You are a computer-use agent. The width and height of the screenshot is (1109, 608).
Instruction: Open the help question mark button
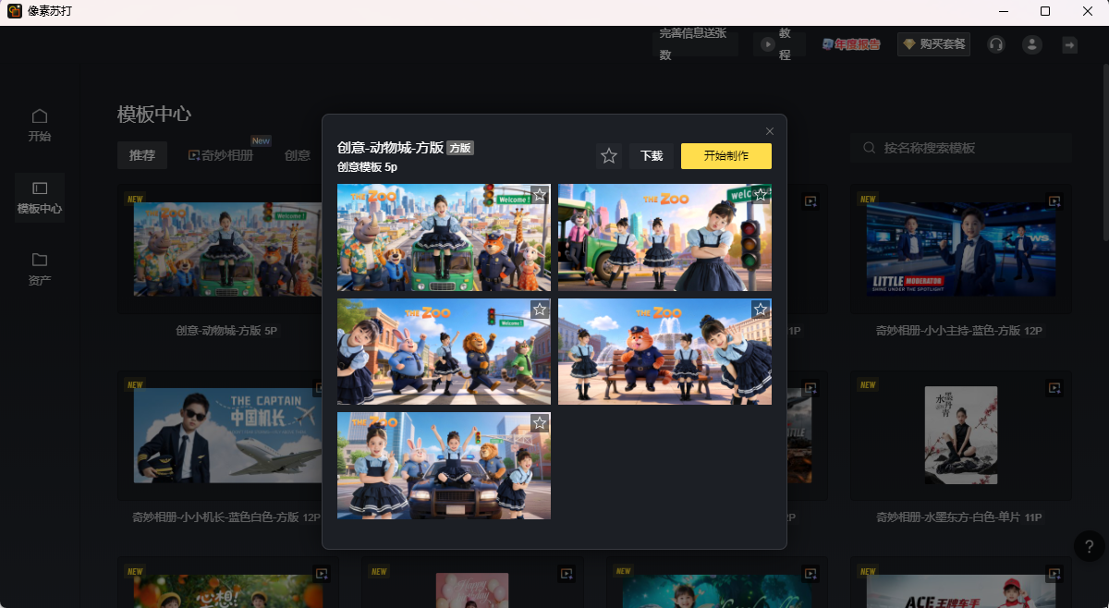coord(1089,545)
